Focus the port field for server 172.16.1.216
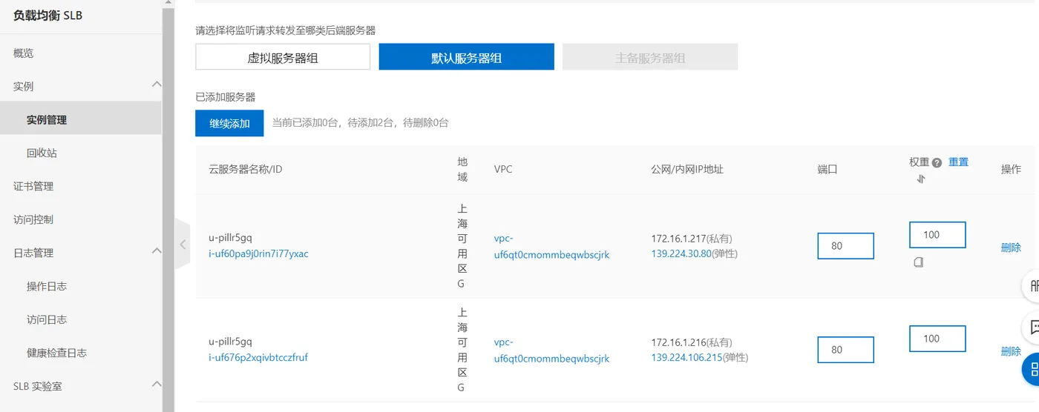Image resolution: width=1039 pixels, height=412 pixels. pyautogui.click(x=845, y=350)
